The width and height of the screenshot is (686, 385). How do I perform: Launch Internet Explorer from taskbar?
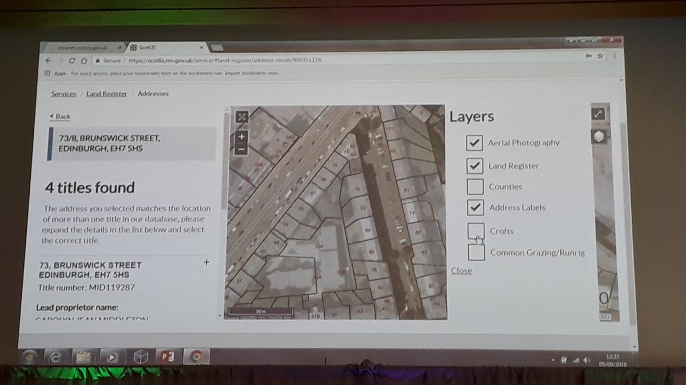coord(57,357)
